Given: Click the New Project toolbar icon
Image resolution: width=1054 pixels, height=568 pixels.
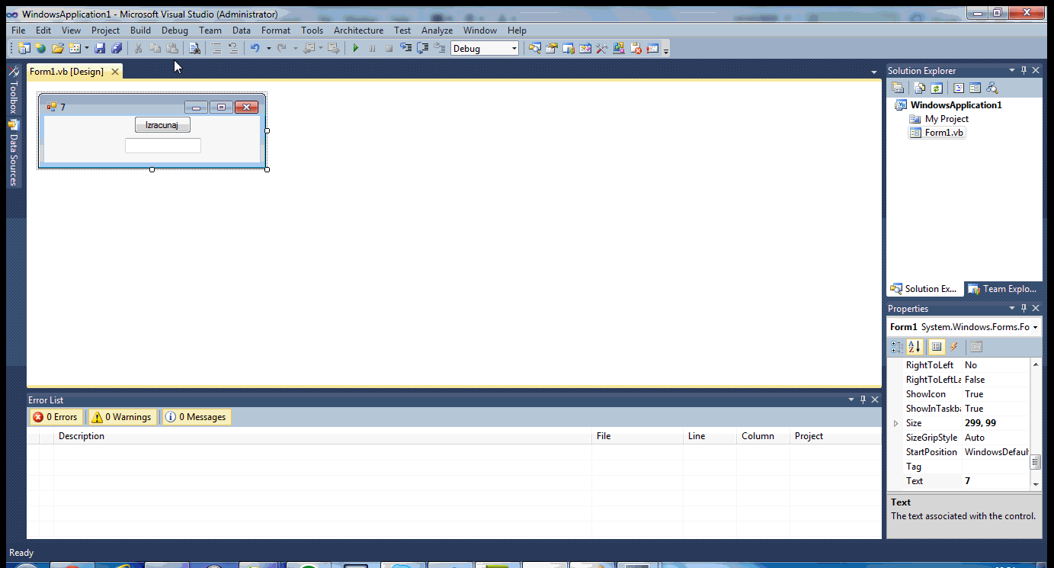Looking at the screenshot, I should pos(24,49).
